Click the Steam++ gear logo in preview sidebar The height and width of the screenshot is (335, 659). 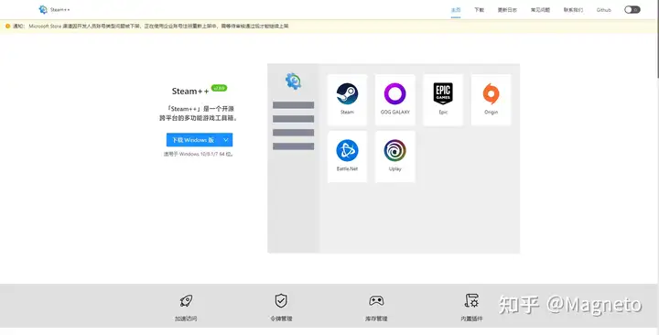coord(294,81)
